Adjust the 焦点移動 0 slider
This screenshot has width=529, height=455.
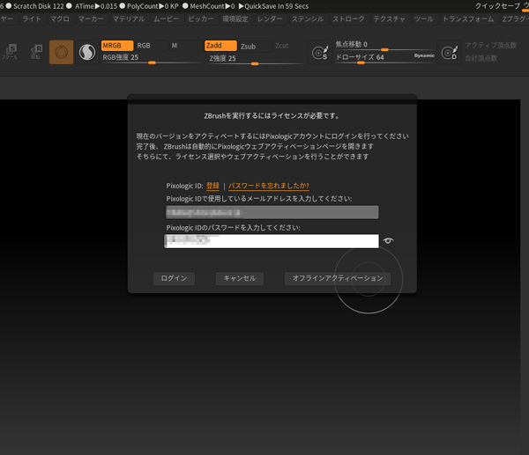pos(384,46)
